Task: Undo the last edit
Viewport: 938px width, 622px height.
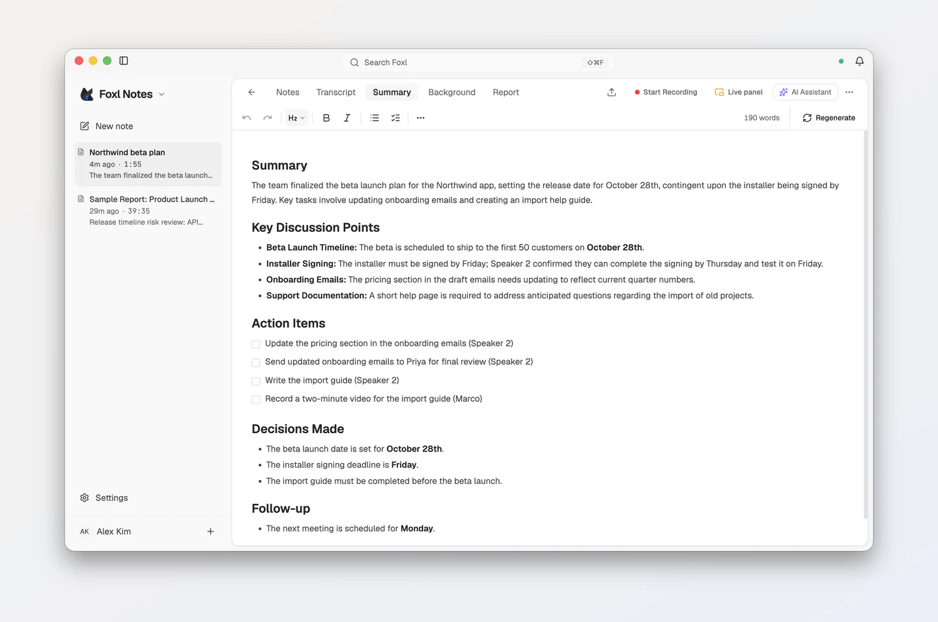Action: [x=247, y=118]
